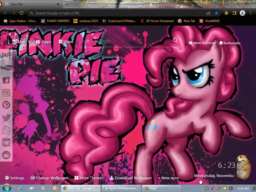Open the New Tab bookmark in bookmarks bar
Screen dimensions: 256x192
[x=186, y=21]
